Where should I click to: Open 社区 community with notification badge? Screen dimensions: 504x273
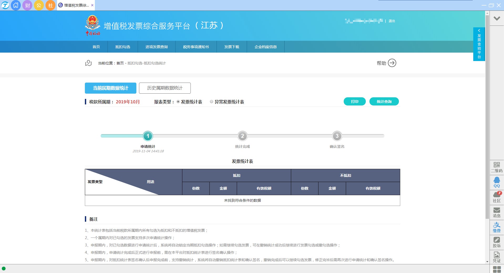point(497,197)
